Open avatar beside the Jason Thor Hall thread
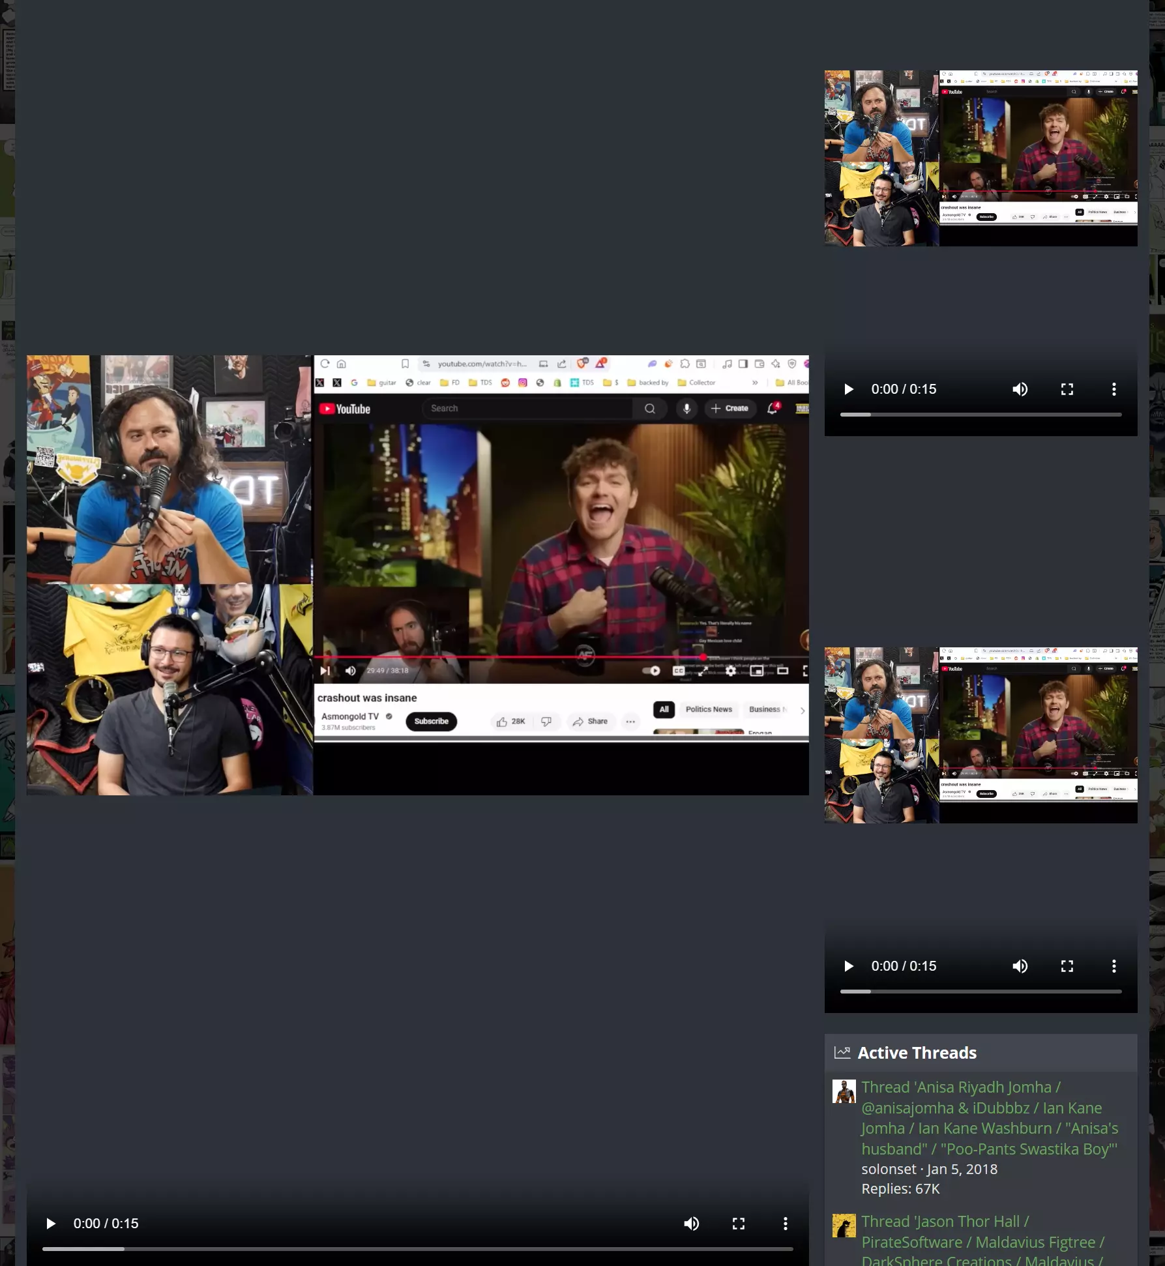This screenshot has width=1165, height=1266. tap(844, 1226)
